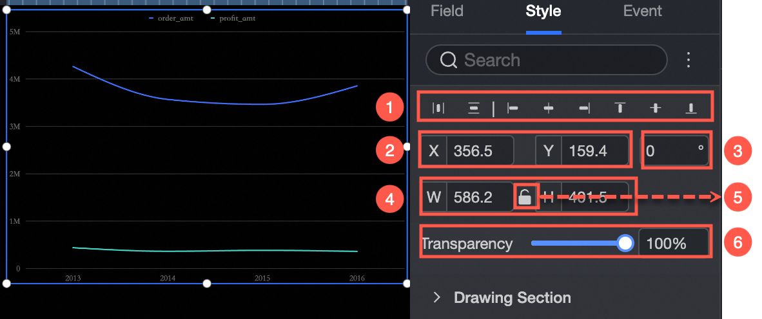Click the chart's bottom-left corner handle
The width and height of the screenshot is (762, 319).
7,283
